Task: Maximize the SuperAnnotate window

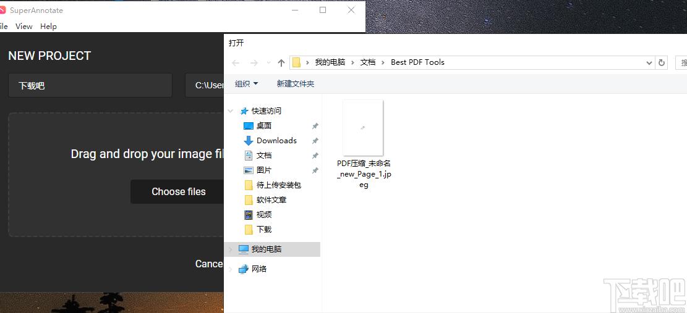Action: point(323,10)
